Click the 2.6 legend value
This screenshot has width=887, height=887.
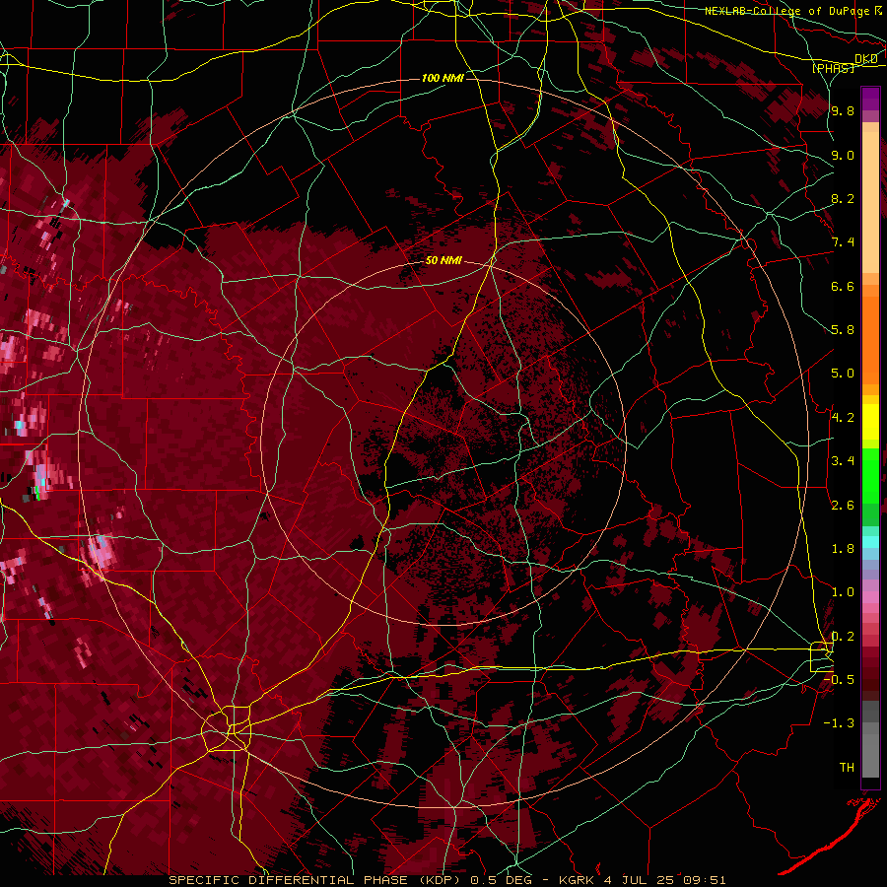pos(843,505)
